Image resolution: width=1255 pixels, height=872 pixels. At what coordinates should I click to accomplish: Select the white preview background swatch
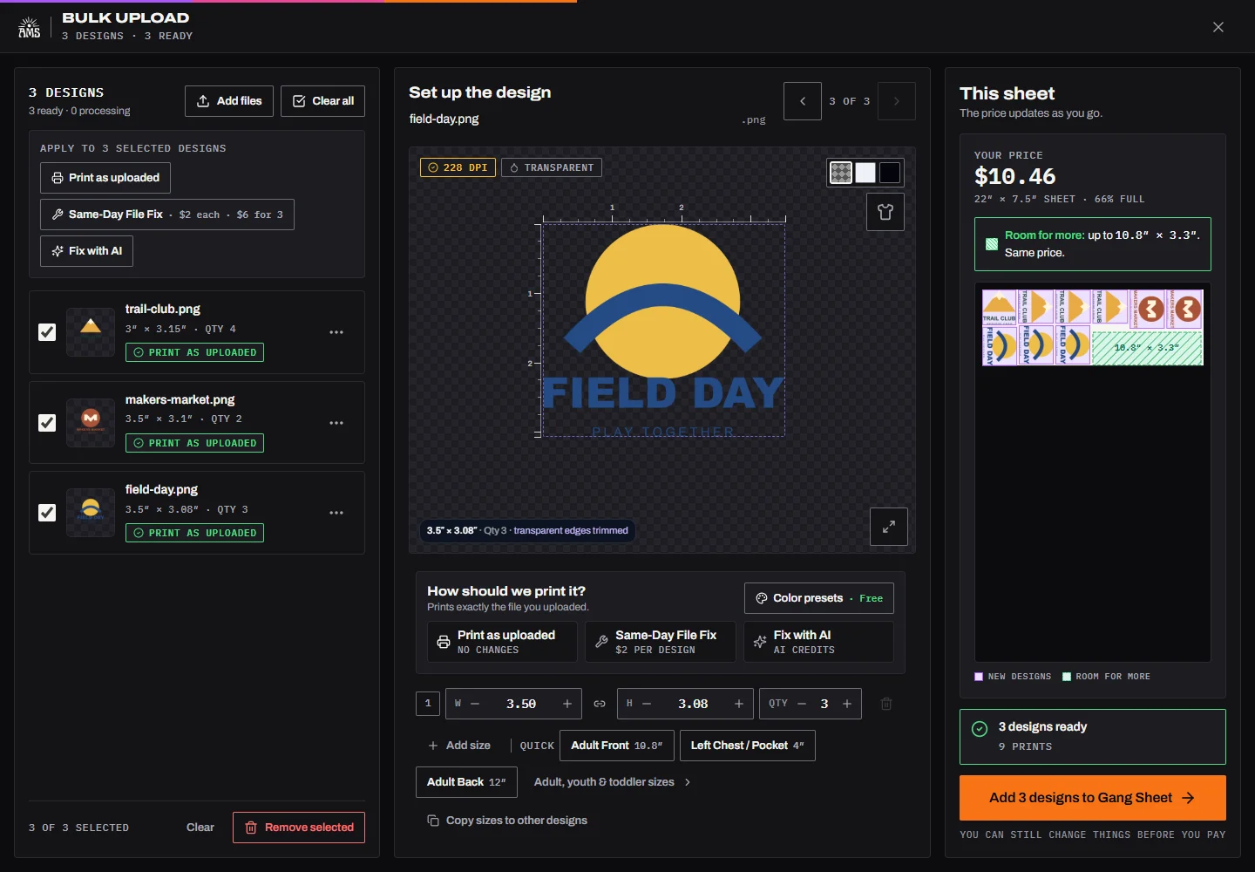[865, 173]
